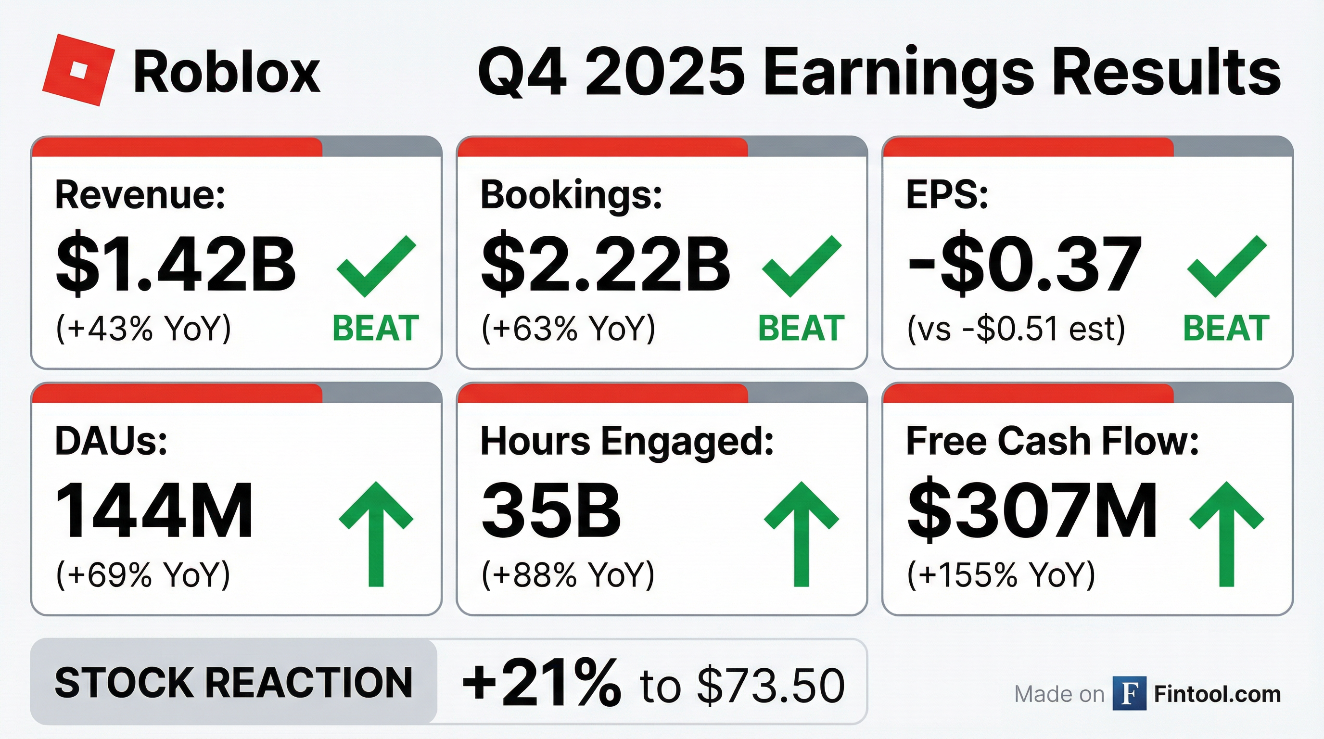Click the green checkmark beside Bookings
The image size is (1324, 739).
tap(802, 266)
